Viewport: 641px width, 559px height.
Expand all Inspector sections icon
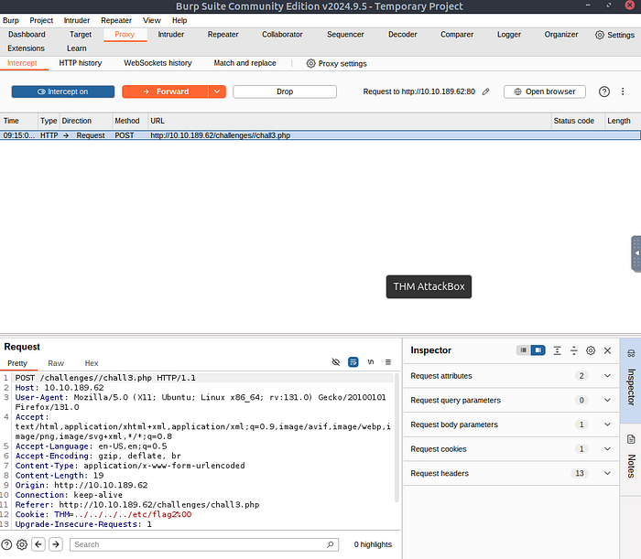pos(557,350)
